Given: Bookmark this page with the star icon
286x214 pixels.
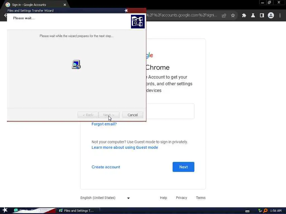Looking at the screenshot, I should 233,16.
